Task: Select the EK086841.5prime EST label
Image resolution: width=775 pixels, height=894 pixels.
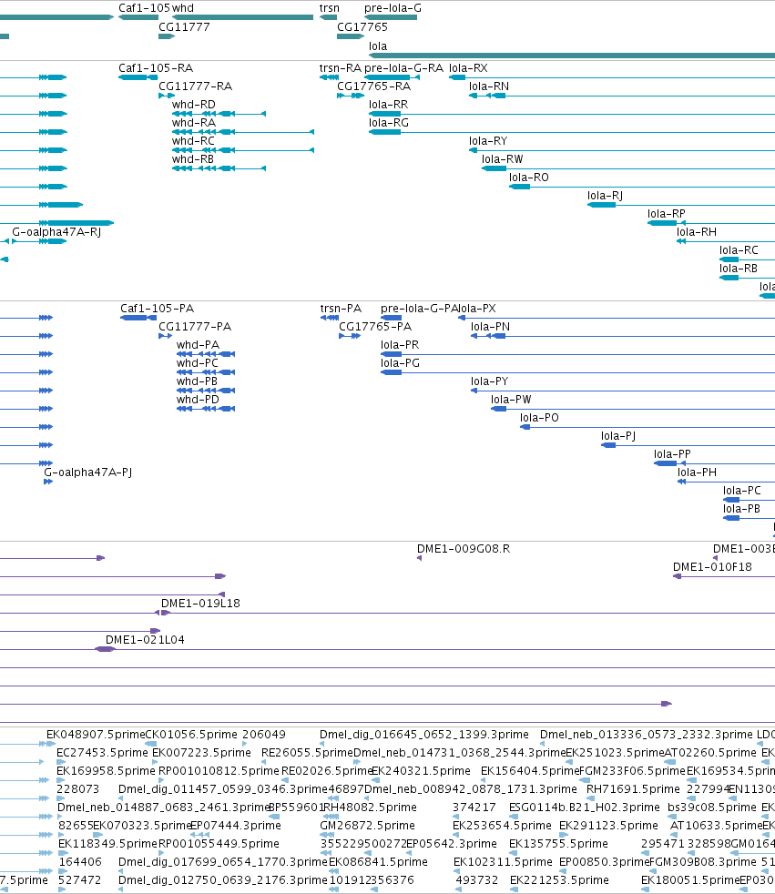Action: (x=378, y=863)
